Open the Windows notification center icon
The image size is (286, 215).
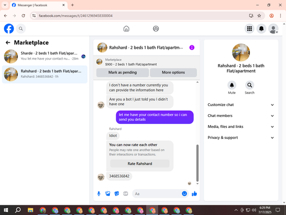278,210
